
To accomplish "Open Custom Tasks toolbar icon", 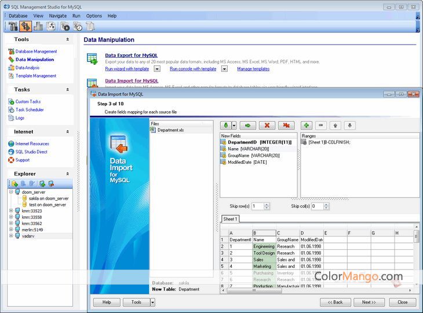I will [65, 27].
